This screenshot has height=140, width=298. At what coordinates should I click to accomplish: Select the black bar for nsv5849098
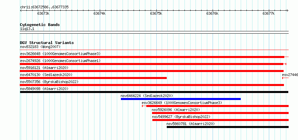pyautogui.click(x=154, y=92)
